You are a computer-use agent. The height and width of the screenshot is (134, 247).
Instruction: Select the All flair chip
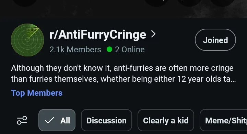tap(57, 120)
